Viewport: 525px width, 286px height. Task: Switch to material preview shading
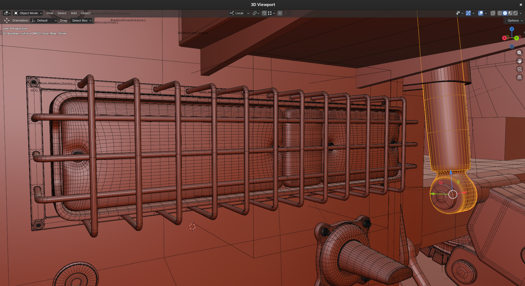[x=510, y=13]
